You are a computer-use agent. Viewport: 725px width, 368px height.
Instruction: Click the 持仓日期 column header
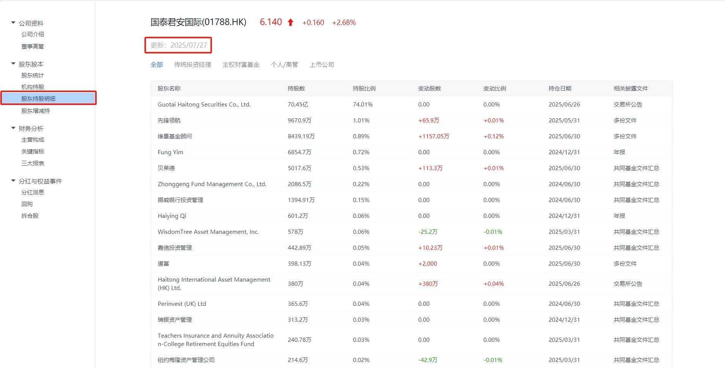coord(560,88)
